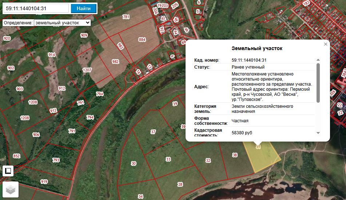Click parcel label 793 on map
The width and height of the screenshot is (346, 200).
(56, 160)
